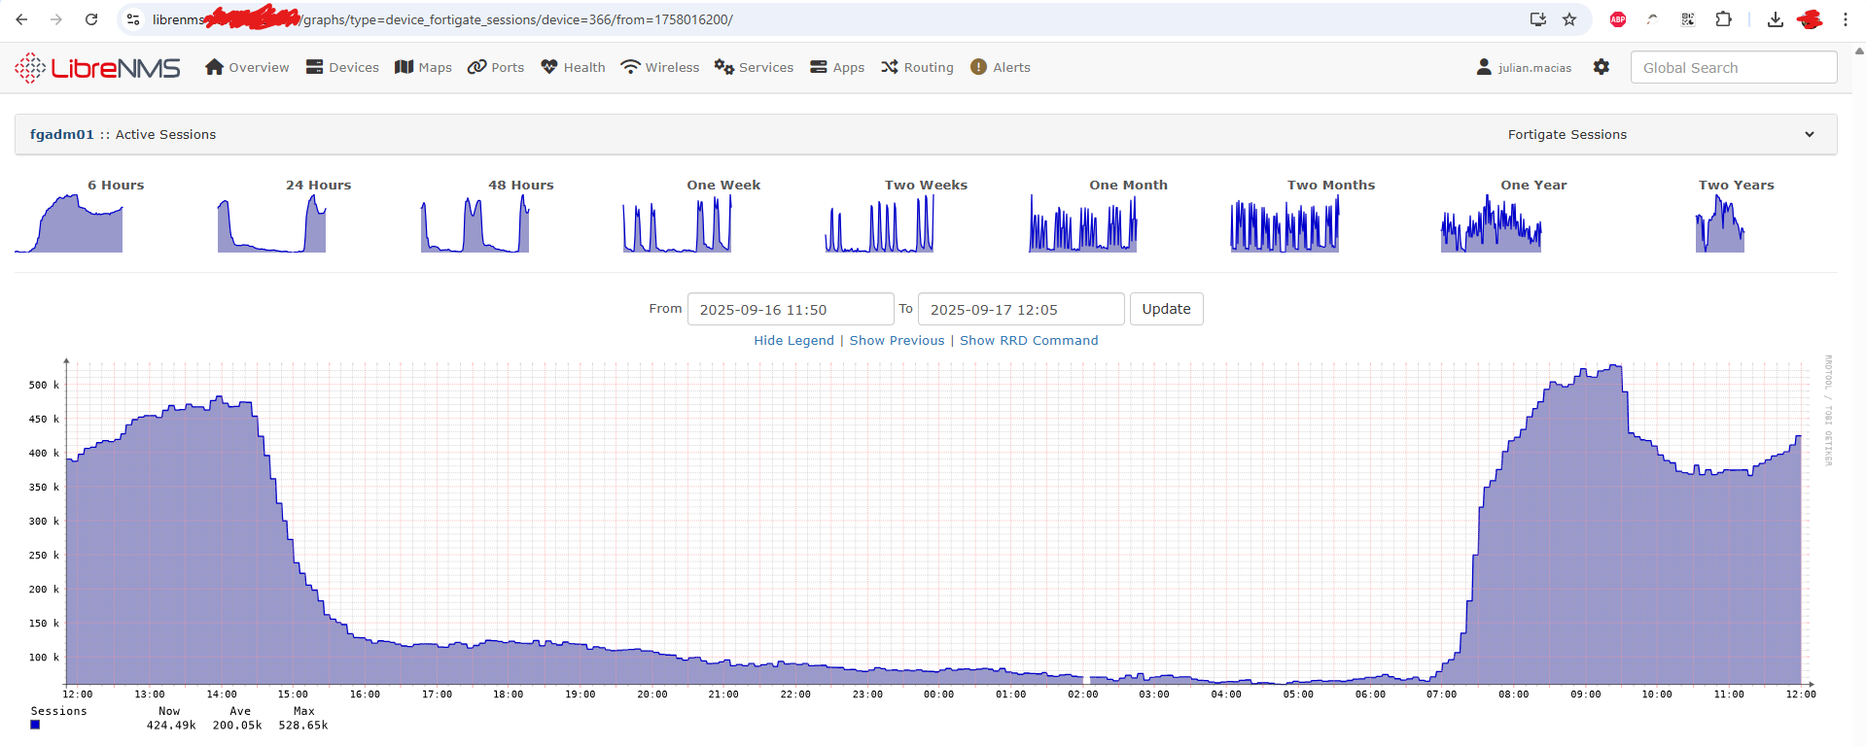Open the settings gear icon
1866x746 pixels.
1601,67
